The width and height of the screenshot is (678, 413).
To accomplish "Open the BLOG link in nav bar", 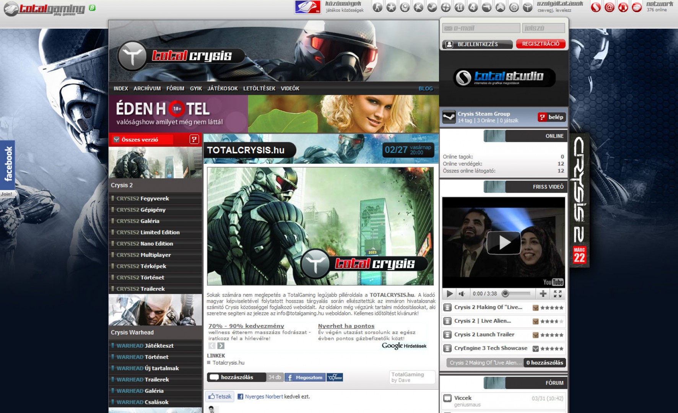I will click(x=426, y=88).
